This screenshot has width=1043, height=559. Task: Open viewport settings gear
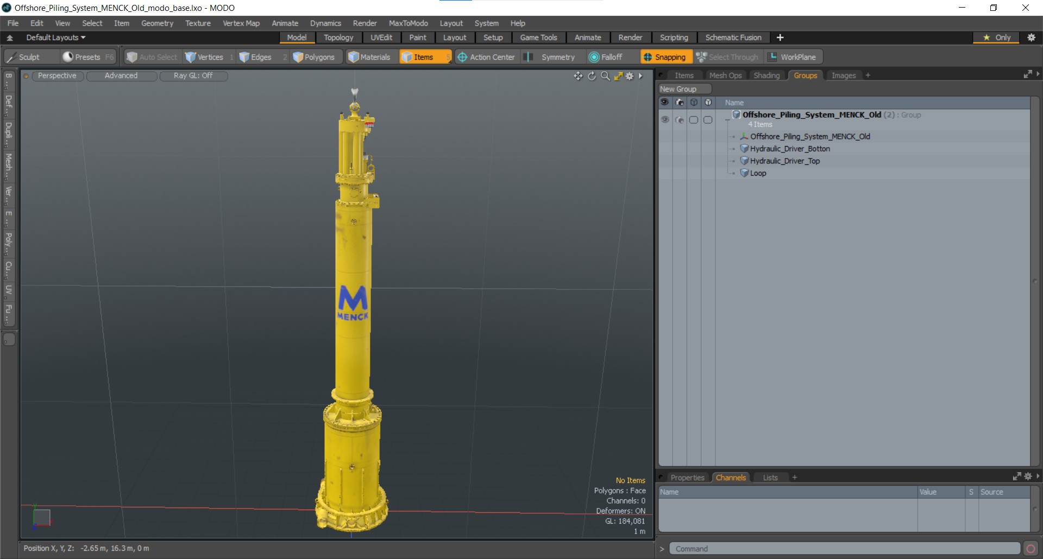click(x=630, y=76)
